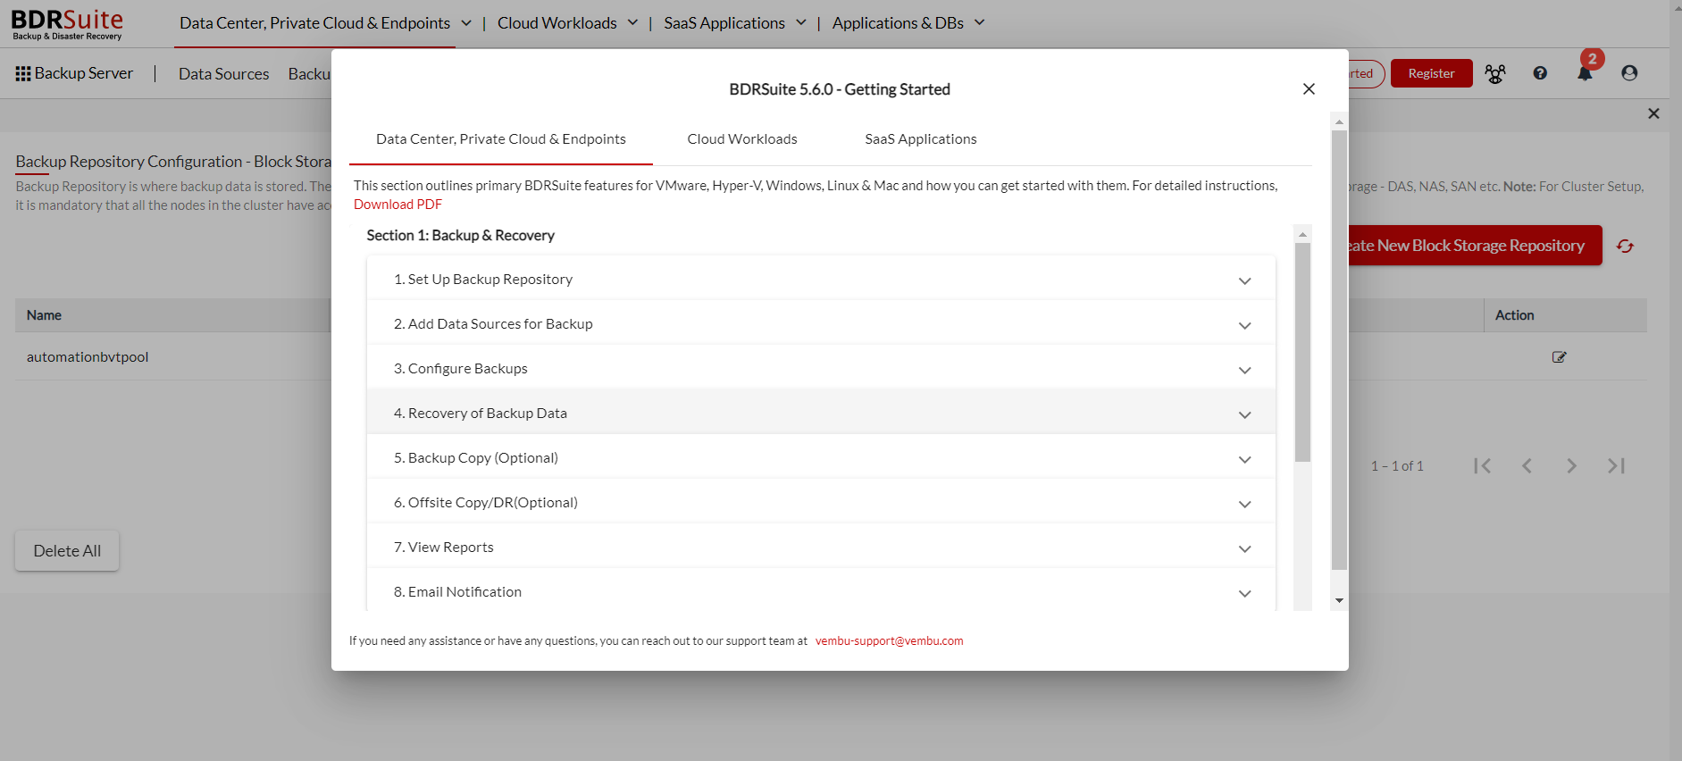The width and height of the screenshot is (1682, 761).
Task: Expand Recovery of Backup Data step
Action: coord(821,413)
